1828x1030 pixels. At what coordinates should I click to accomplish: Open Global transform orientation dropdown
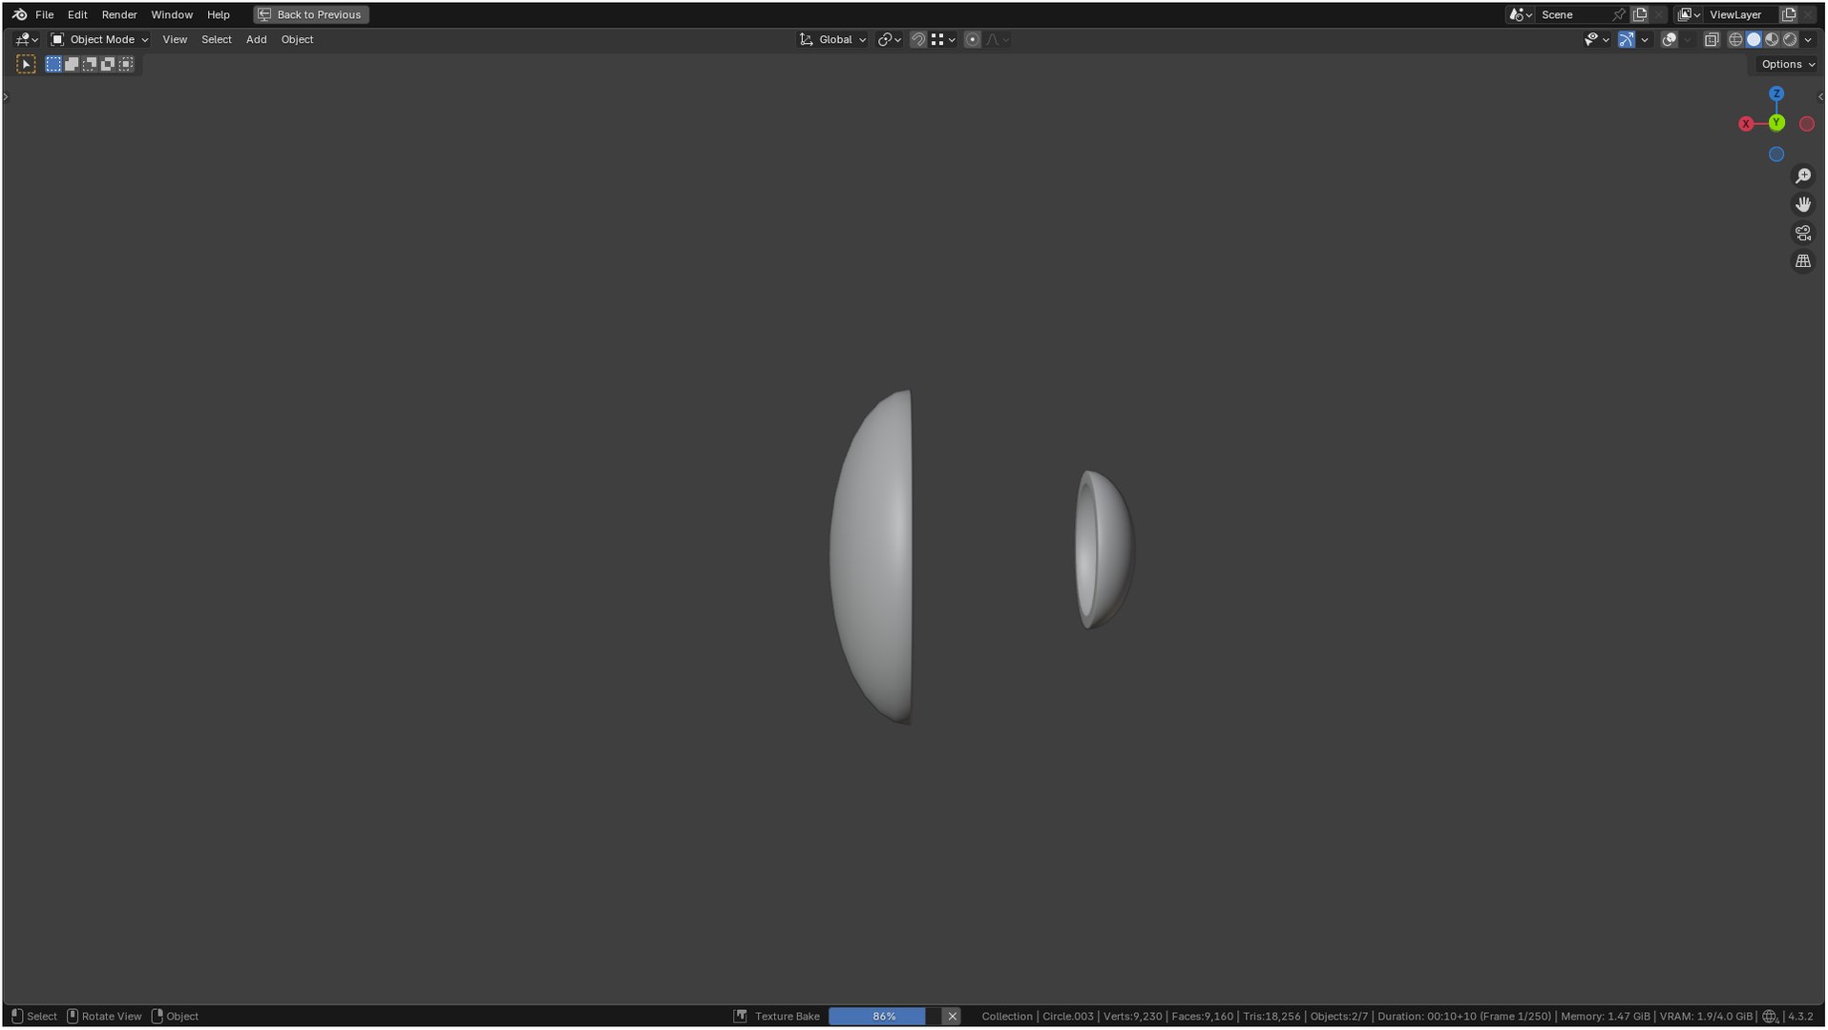point(832,40)
